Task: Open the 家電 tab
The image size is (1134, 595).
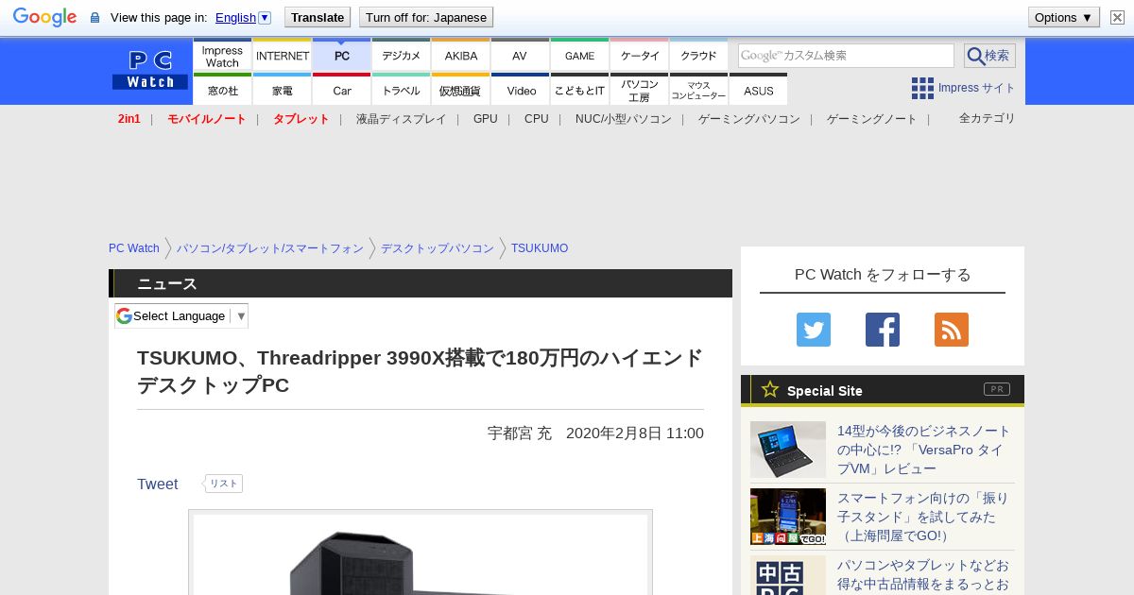Action: (283, 90)
